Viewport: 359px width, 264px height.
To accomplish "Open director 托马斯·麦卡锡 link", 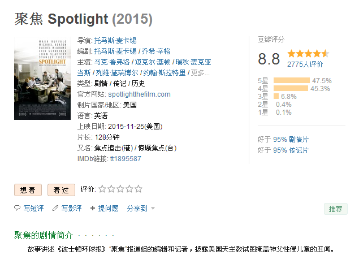I will pyautogui.click(x=115, y=41).
